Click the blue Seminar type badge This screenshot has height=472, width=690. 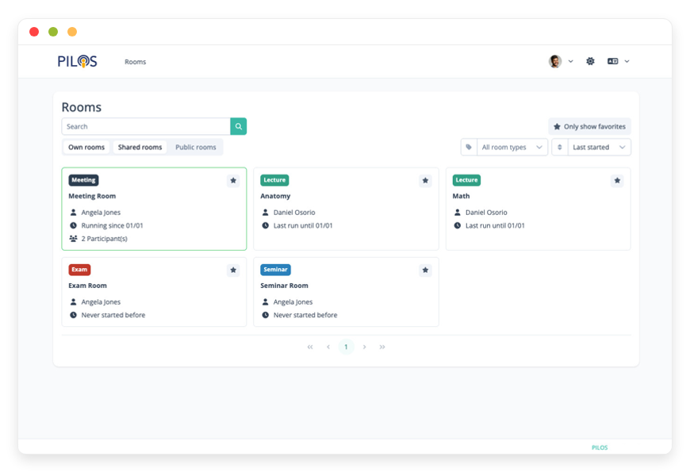pos(275,270)
